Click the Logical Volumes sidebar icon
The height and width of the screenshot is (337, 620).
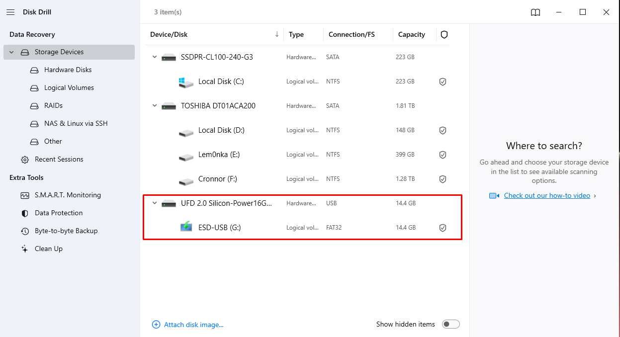click(34, 88)
